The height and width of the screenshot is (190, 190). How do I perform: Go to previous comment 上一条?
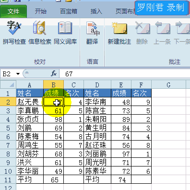tap(162, 33)
